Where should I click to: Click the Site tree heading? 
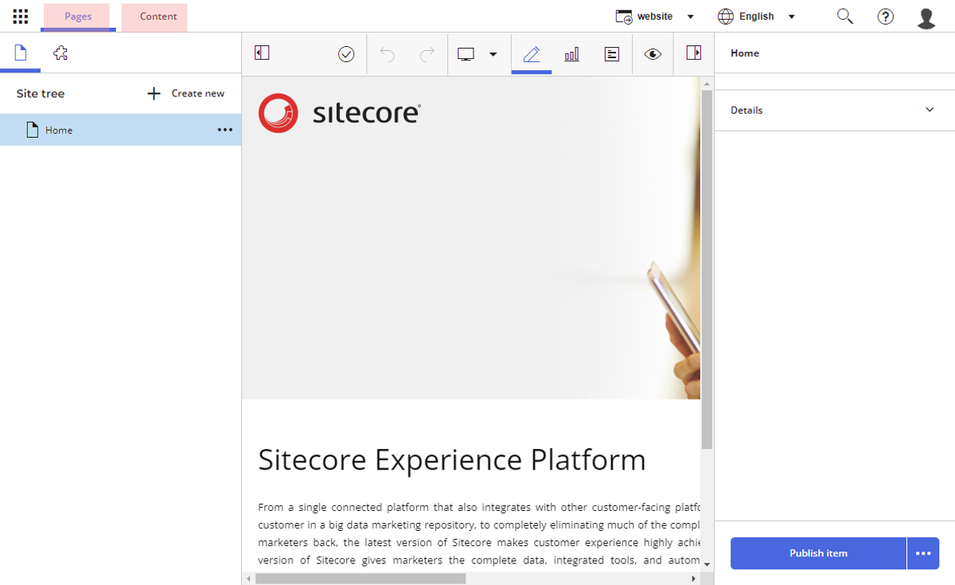point(41,94)
